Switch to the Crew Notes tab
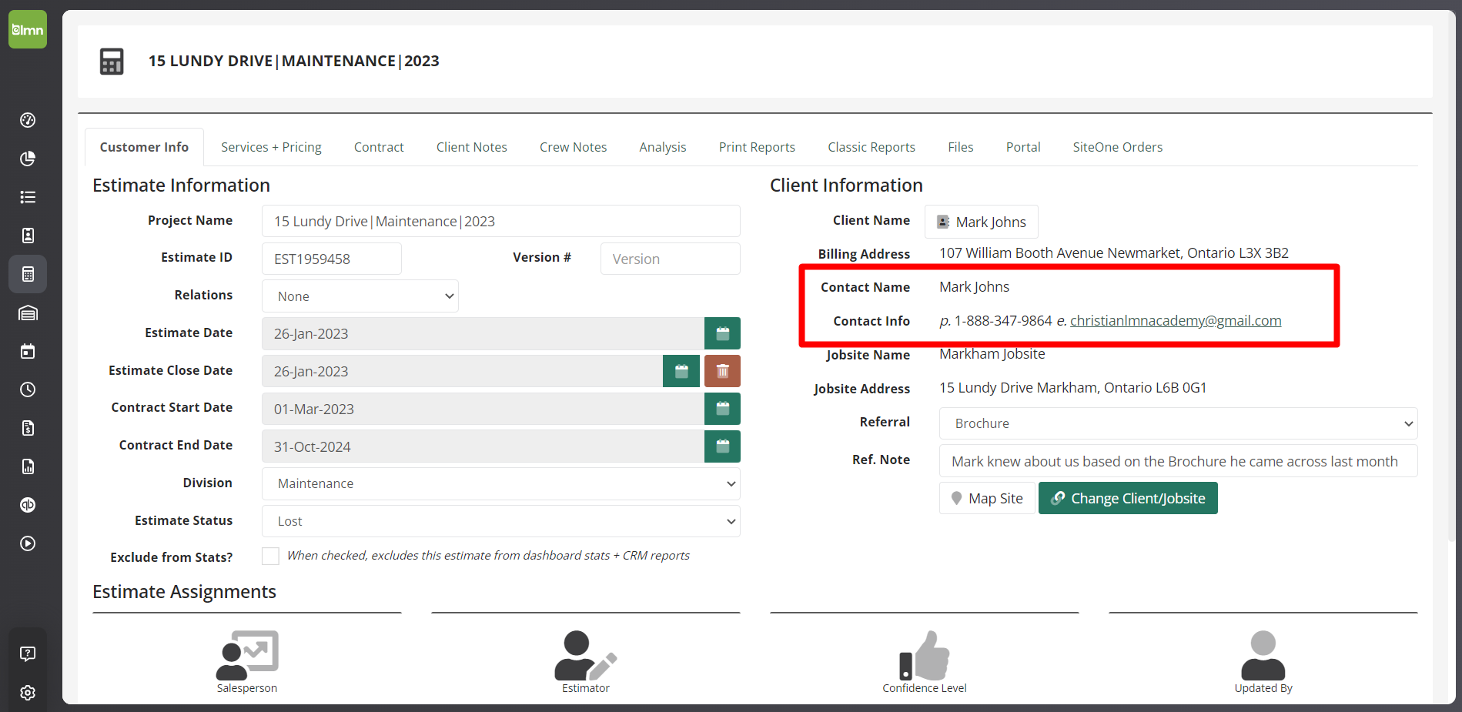The width and height of the screenshot is (1462, 712). click(573, 147)
